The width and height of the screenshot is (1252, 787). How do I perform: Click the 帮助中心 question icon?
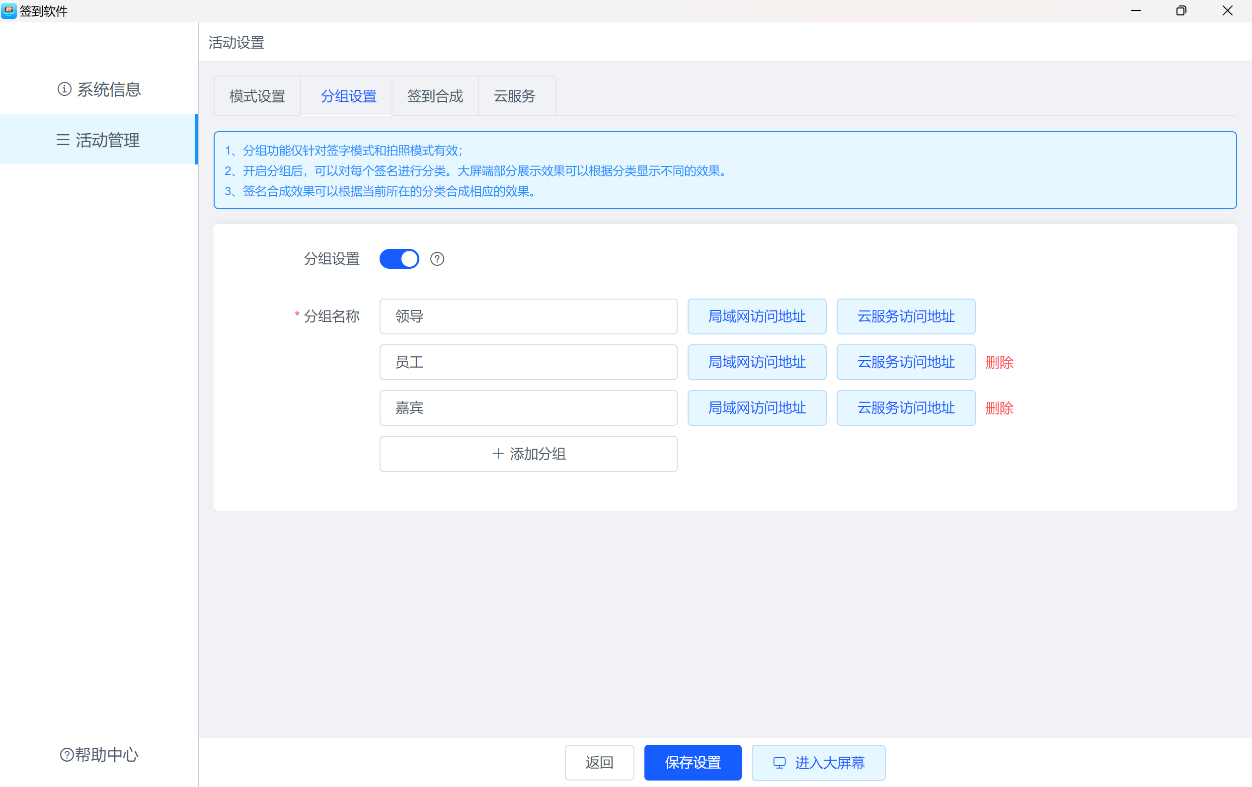click(x=67, y=754)
